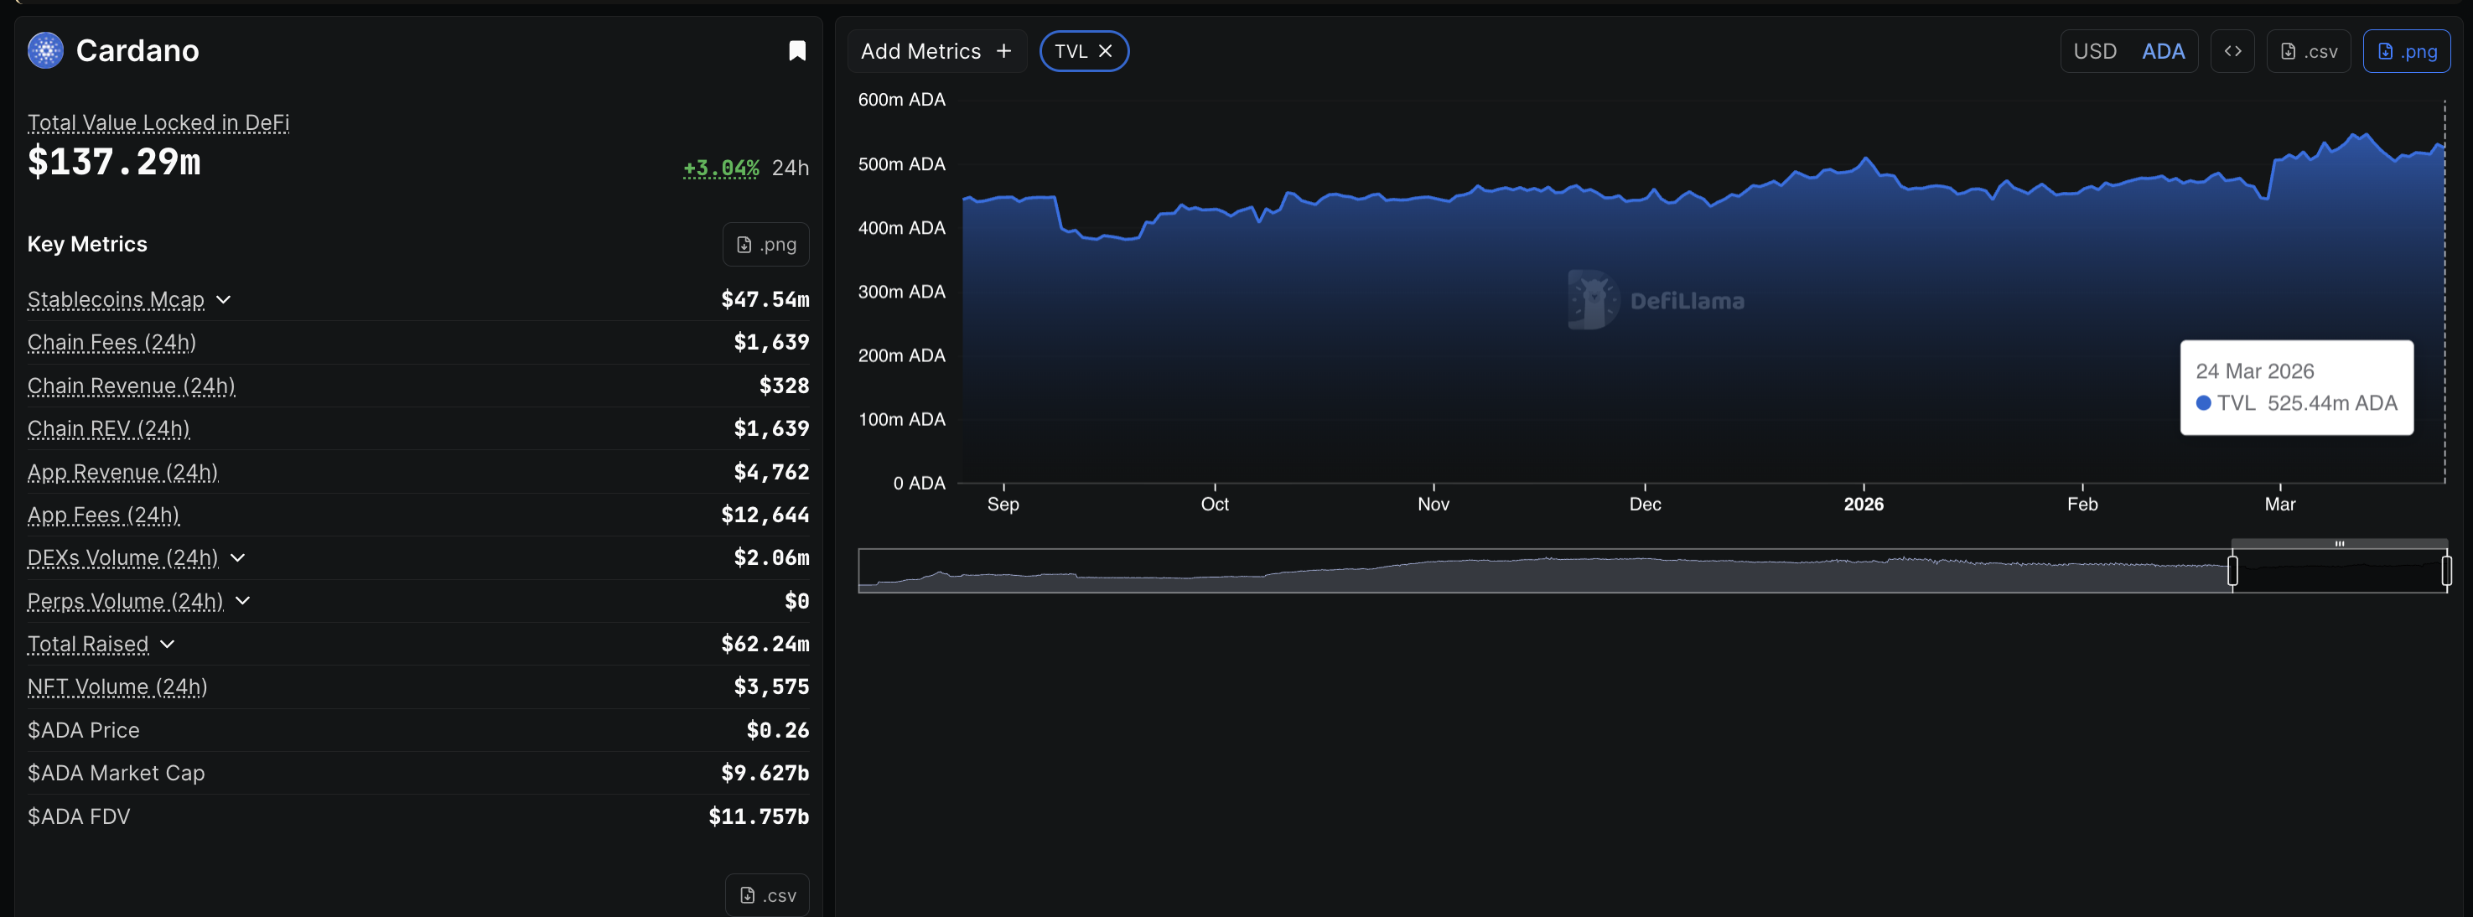Expand the Total Raised row
Screen dimensions: 2473x917
(x=167, y=645)
